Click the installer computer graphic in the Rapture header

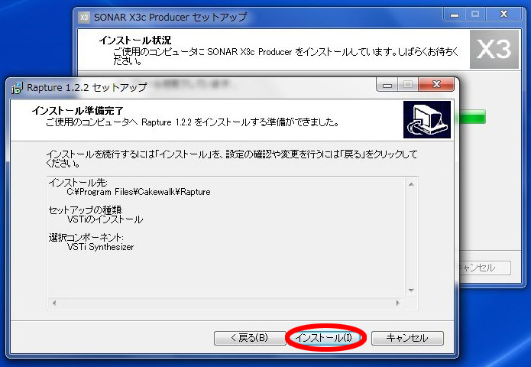click(427, 119)
